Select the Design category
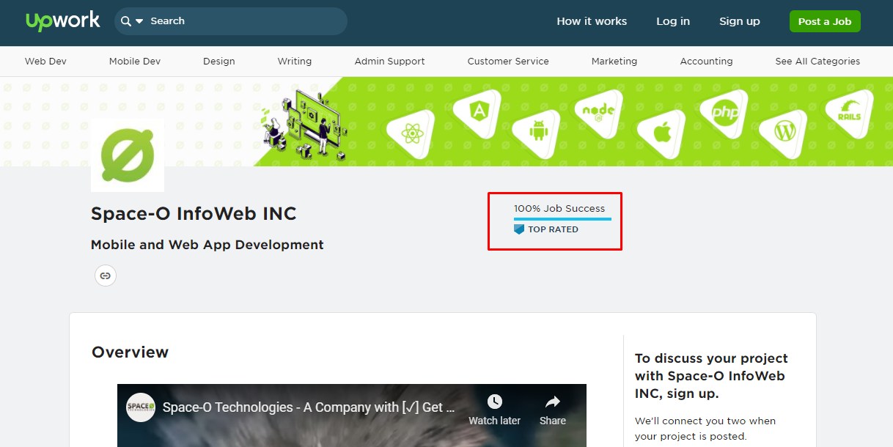The image size is (893, 447). pos(219,62)
